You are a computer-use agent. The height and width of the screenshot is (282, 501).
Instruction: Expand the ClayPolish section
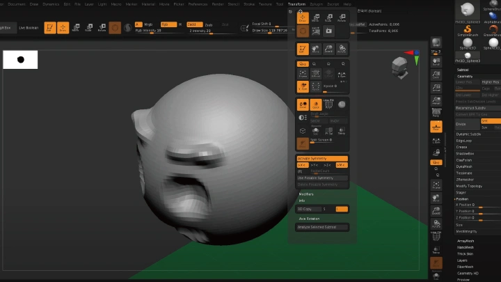pyautogui.click(x=464, y=160)
